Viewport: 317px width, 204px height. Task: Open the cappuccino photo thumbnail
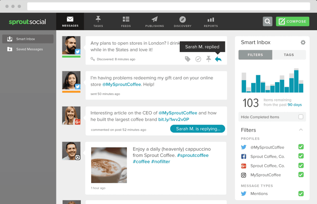(x=109, y=165)
